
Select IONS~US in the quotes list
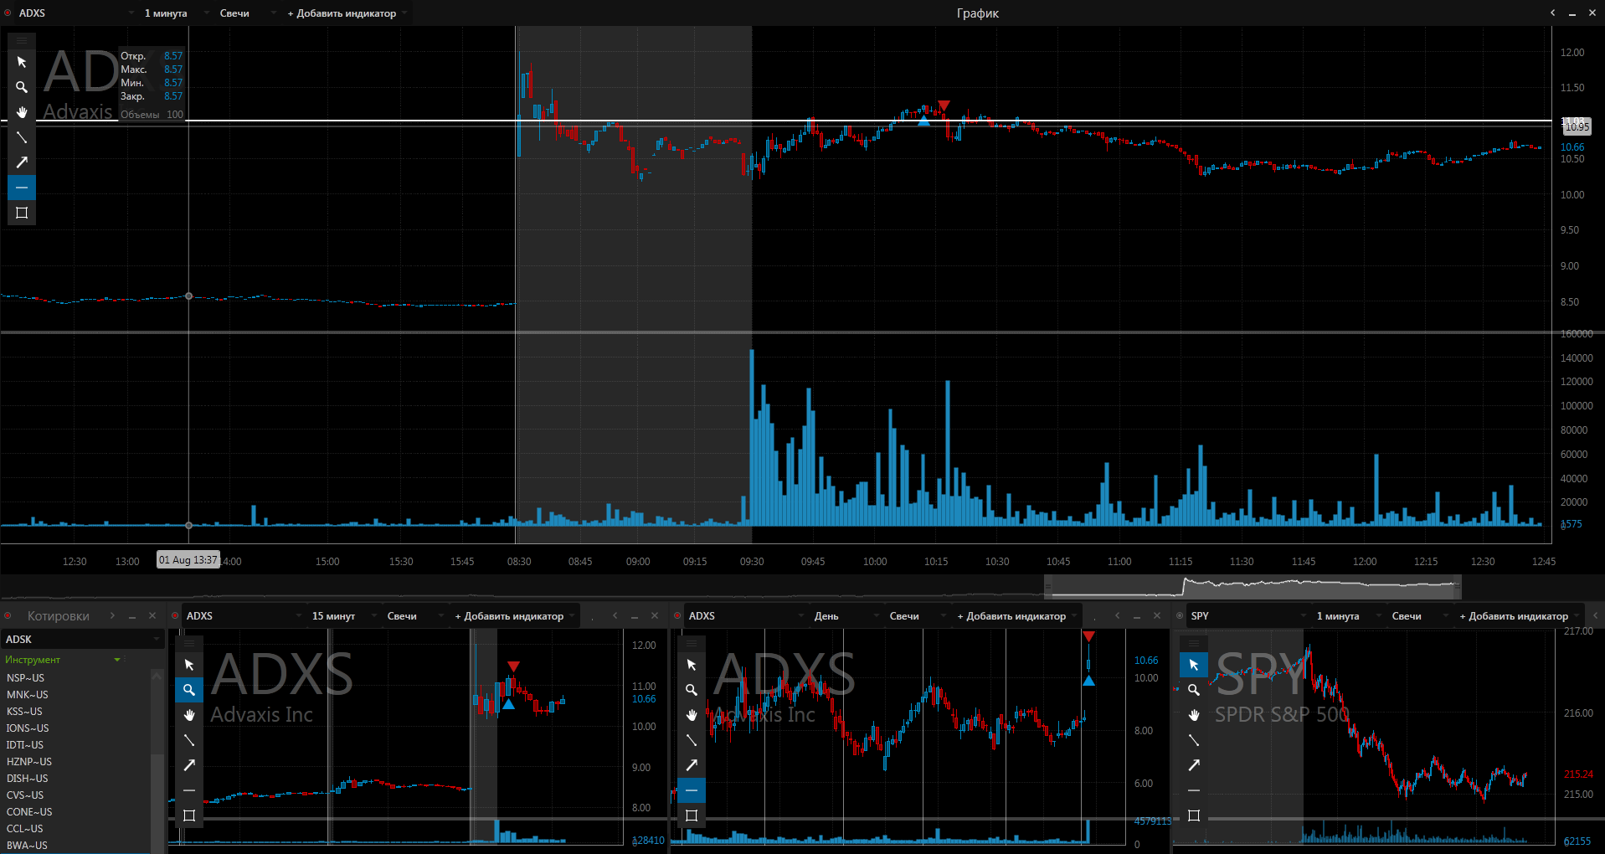pyautogui.click(x=75, y=728)
